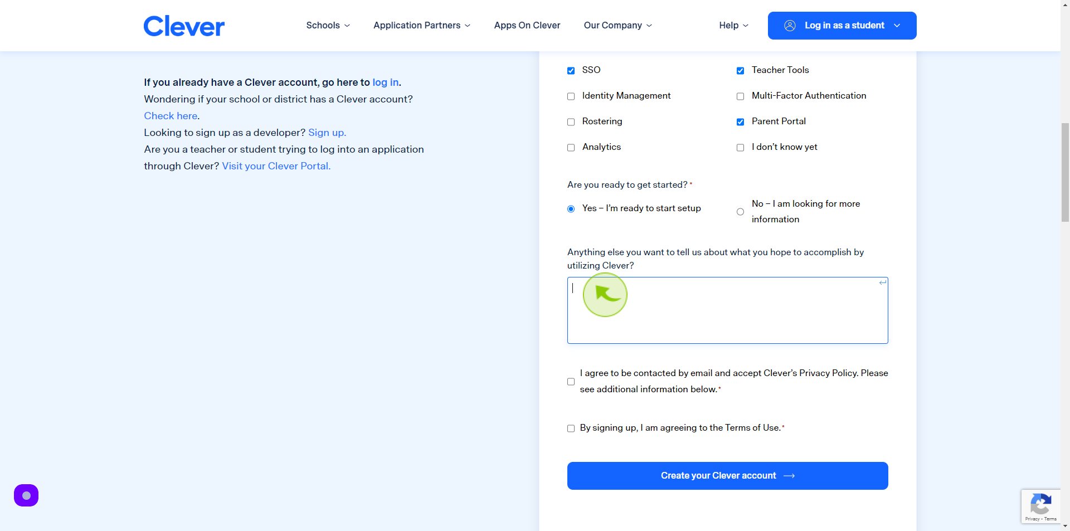The height and width of the screenshot is (531, 1070).
Task: Uncheck the Parent Portal checkbox
Action: pyautogui.click(x=740, y=122)
